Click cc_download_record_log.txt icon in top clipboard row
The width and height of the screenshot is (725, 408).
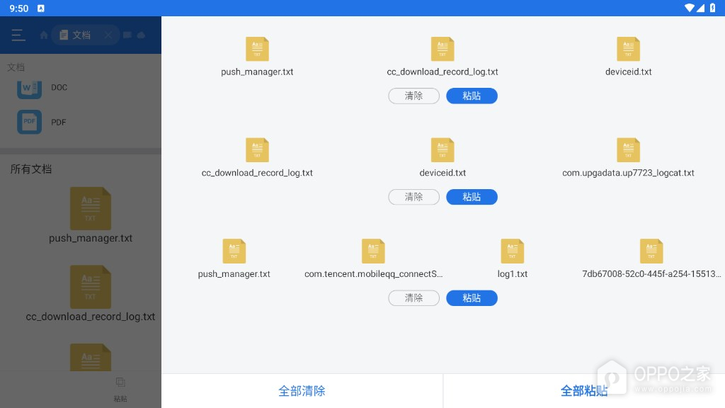tap(443, 49)
